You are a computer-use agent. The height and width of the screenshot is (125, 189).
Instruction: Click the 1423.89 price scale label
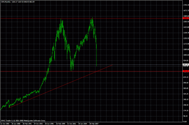coord(186,27)
